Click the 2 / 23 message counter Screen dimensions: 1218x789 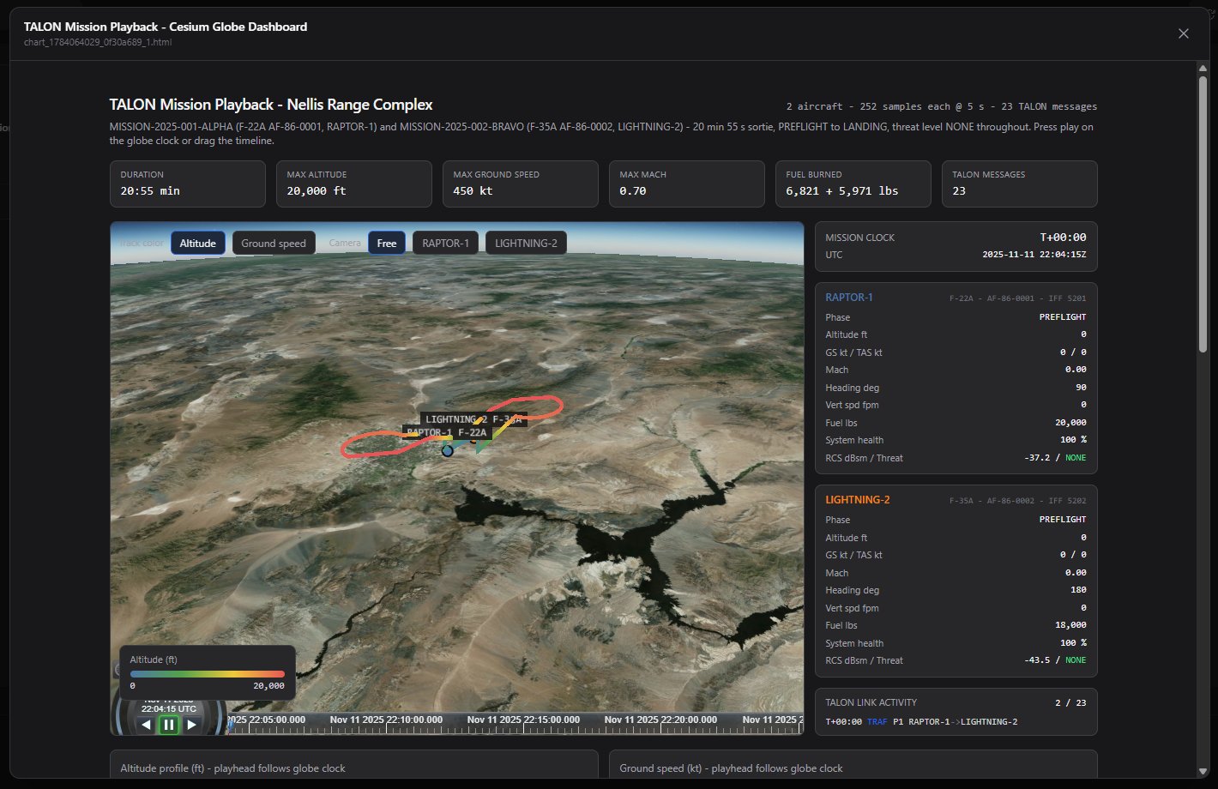click(x=1070, y=702)
